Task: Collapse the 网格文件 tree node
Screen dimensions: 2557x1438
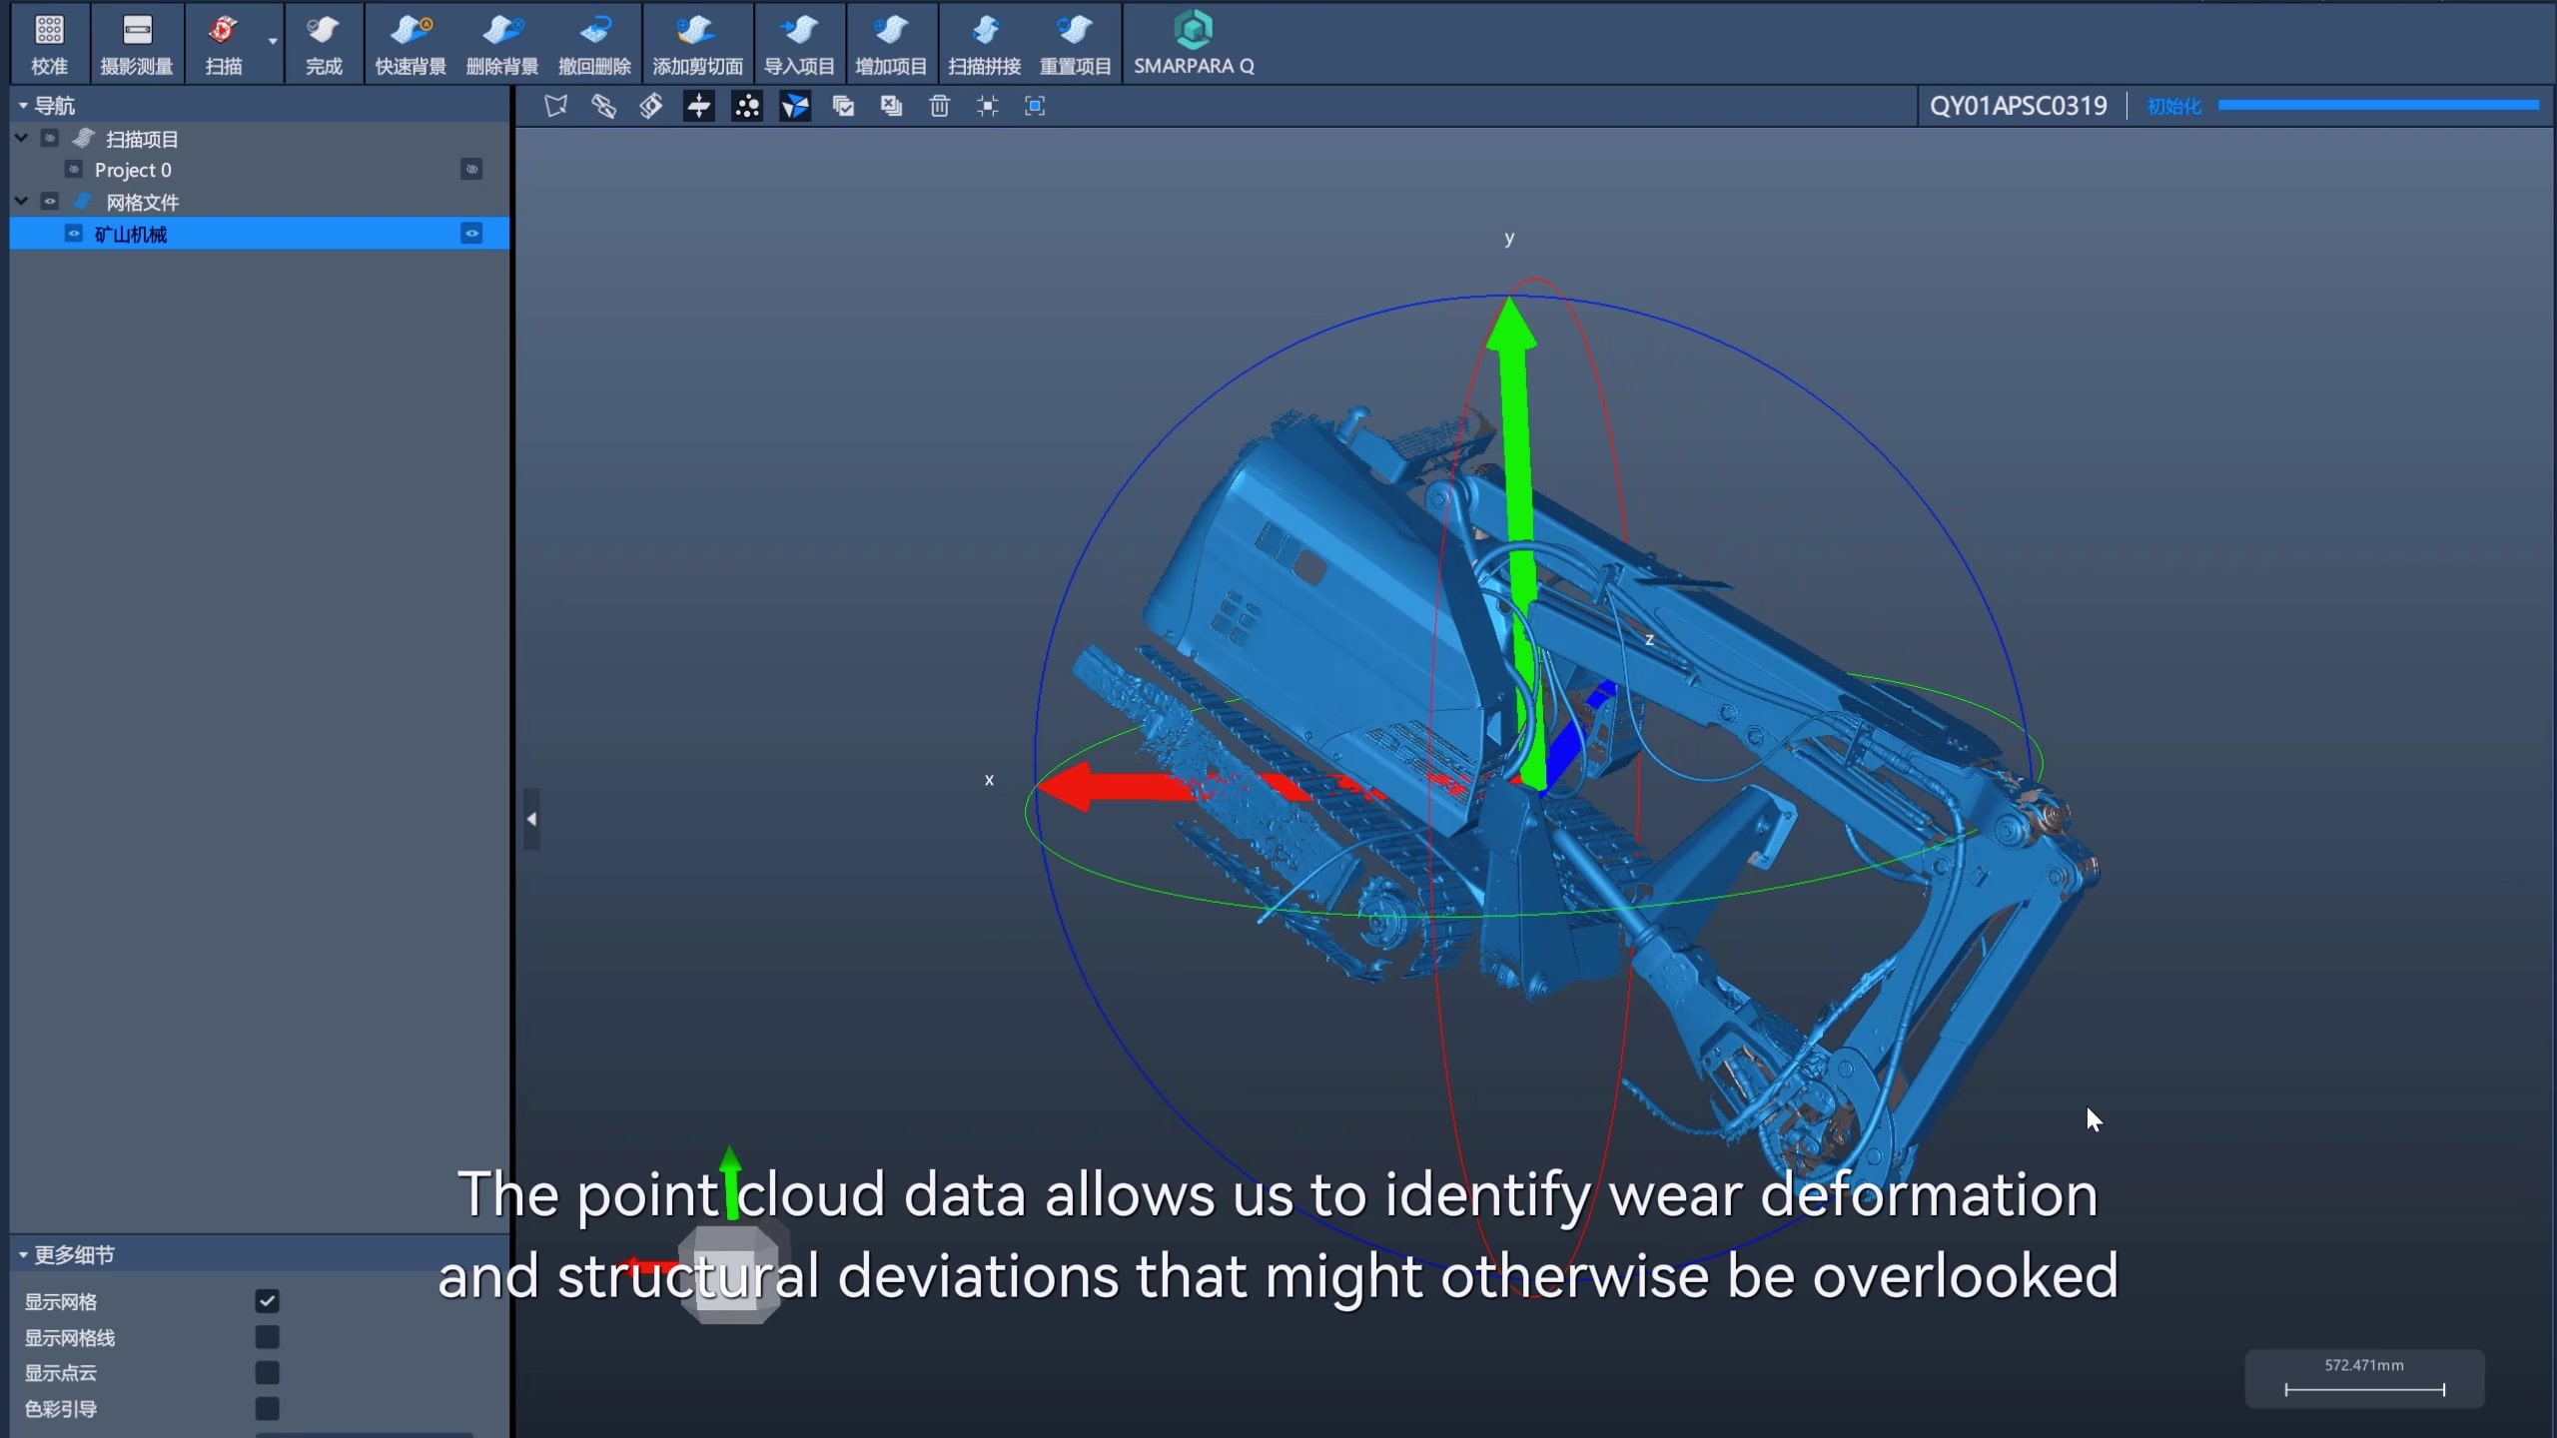Action: click(21, 202)
